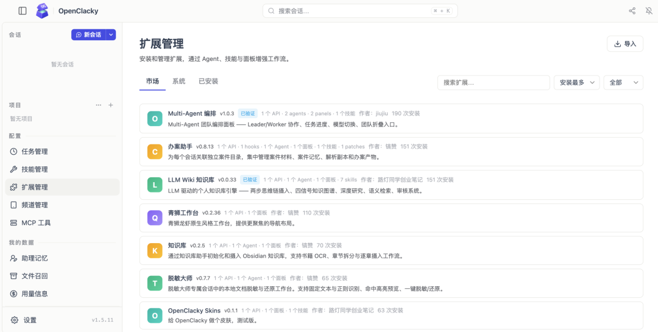Switch to the 系统 tab

(x=179, y=82)
